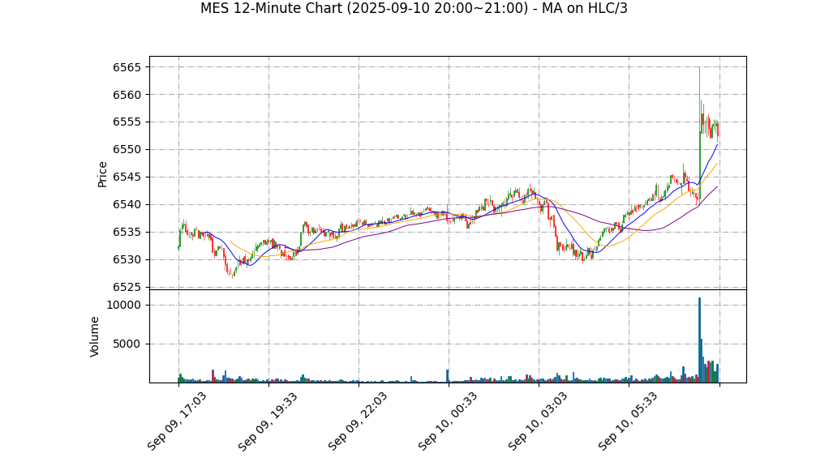Click the tallest volume bar above 10000

(x=699, y=340)
